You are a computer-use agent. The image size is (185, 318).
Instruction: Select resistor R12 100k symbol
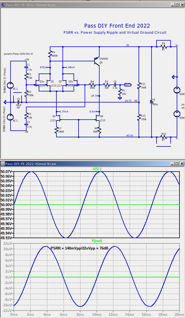point(139,118)
